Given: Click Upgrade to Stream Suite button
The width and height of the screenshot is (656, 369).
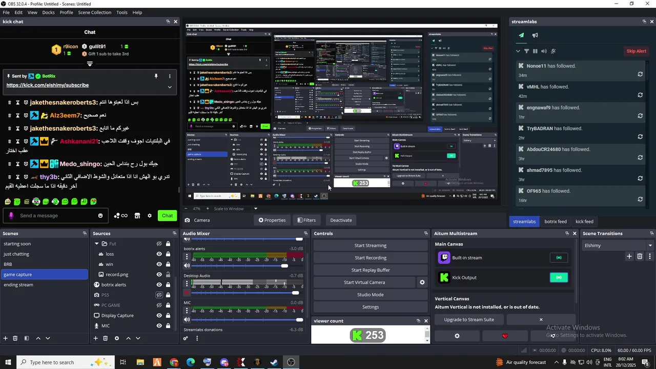Looking at the screenshot, I should (x=469, y=320).
